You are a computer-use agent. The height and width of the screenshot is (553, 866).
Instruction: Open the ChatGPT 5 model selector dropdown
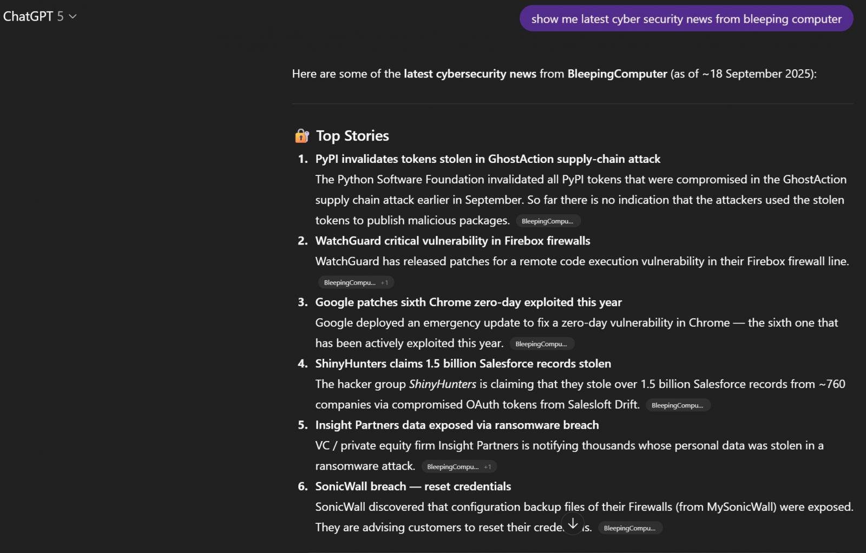40,17
